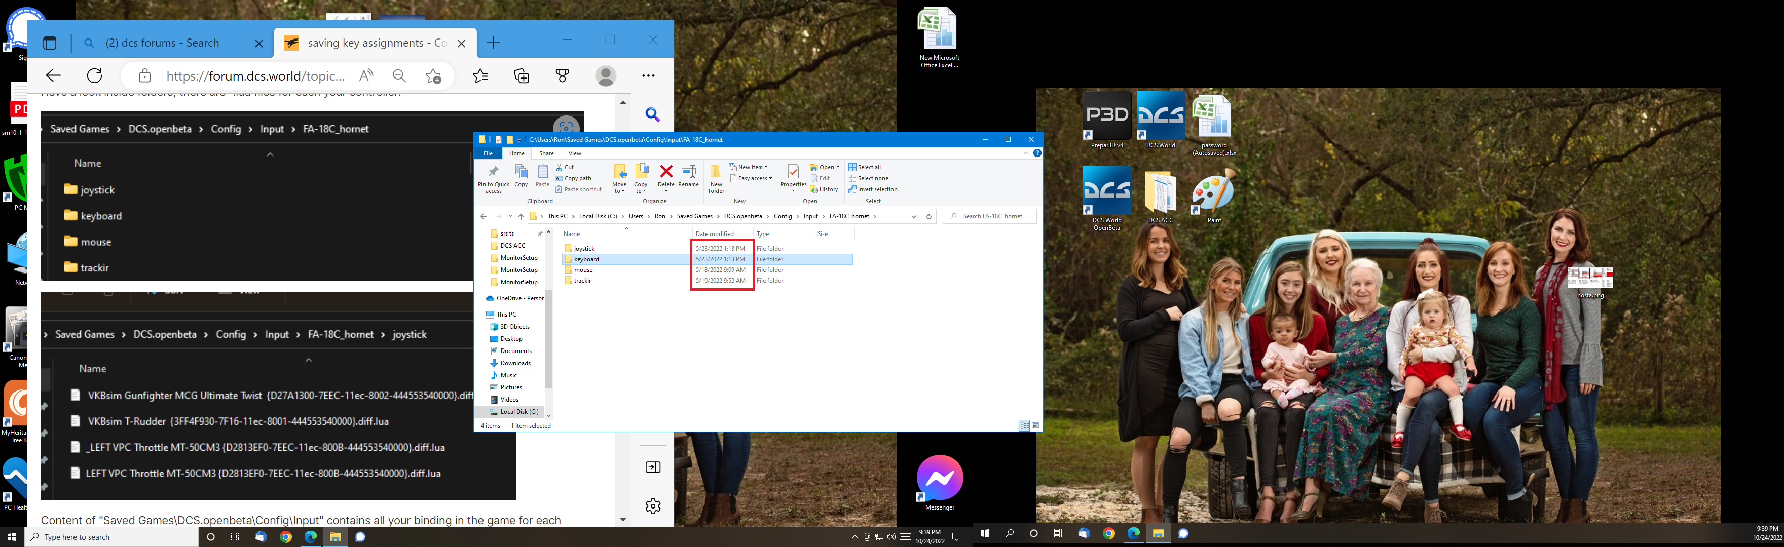
Task: Select DCS ACC in the navigation pane
Action: click(x=512, y=245)
